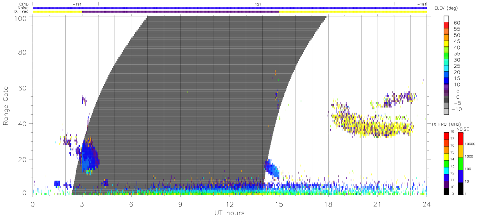Click the "Noise" row label at top left
480x221 pixels.
point(23,8)
